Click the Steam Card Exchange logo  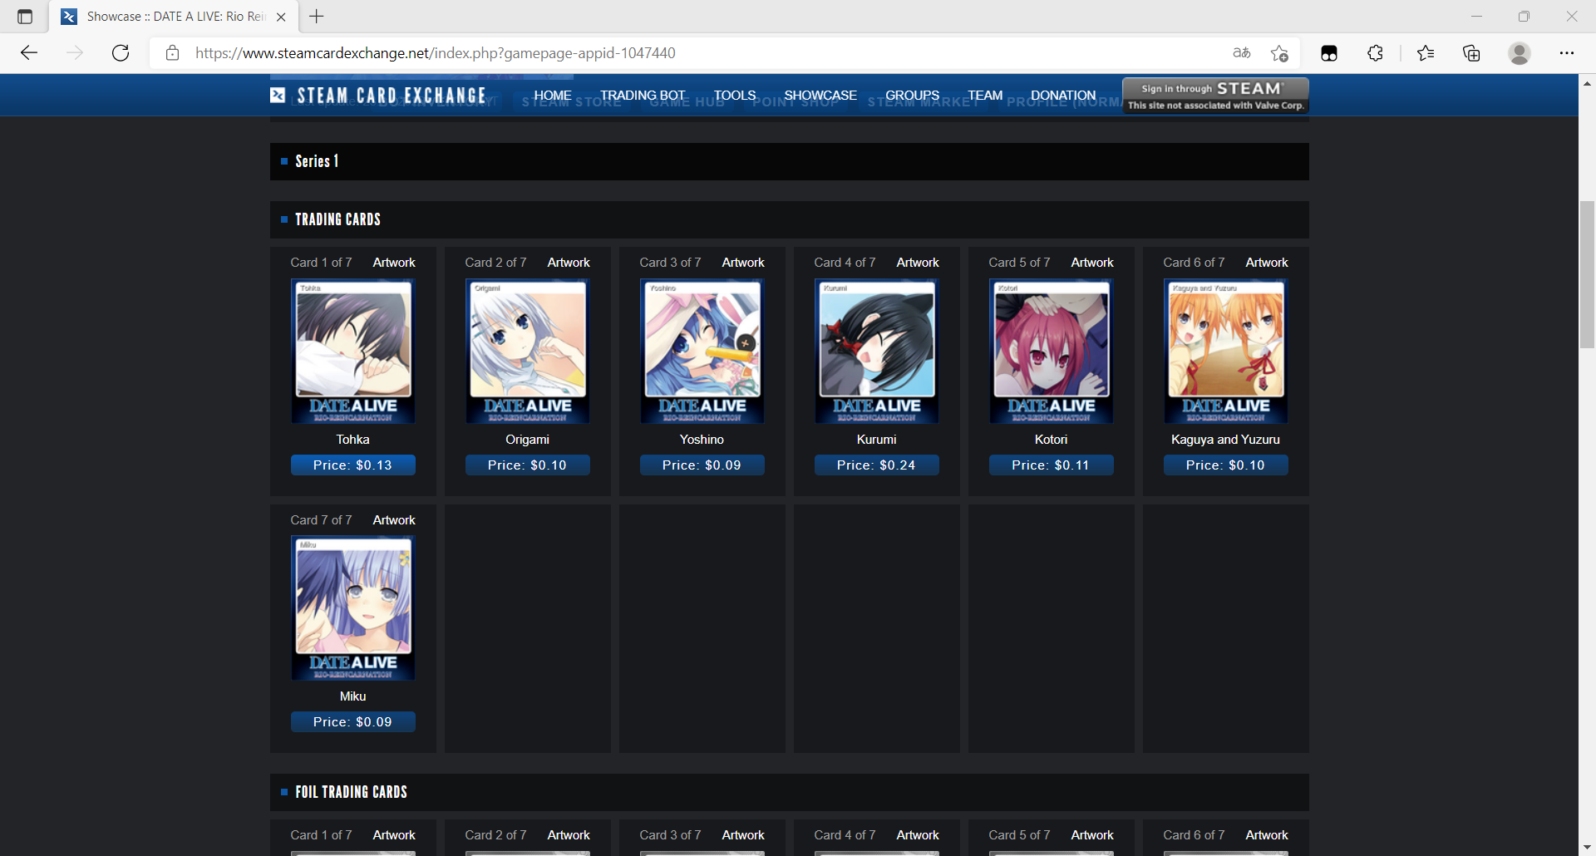(x=378, y=96)
